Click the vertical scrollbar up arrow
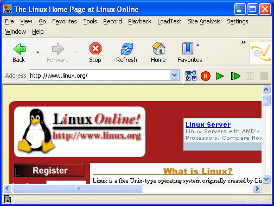 tap(266, 89)
